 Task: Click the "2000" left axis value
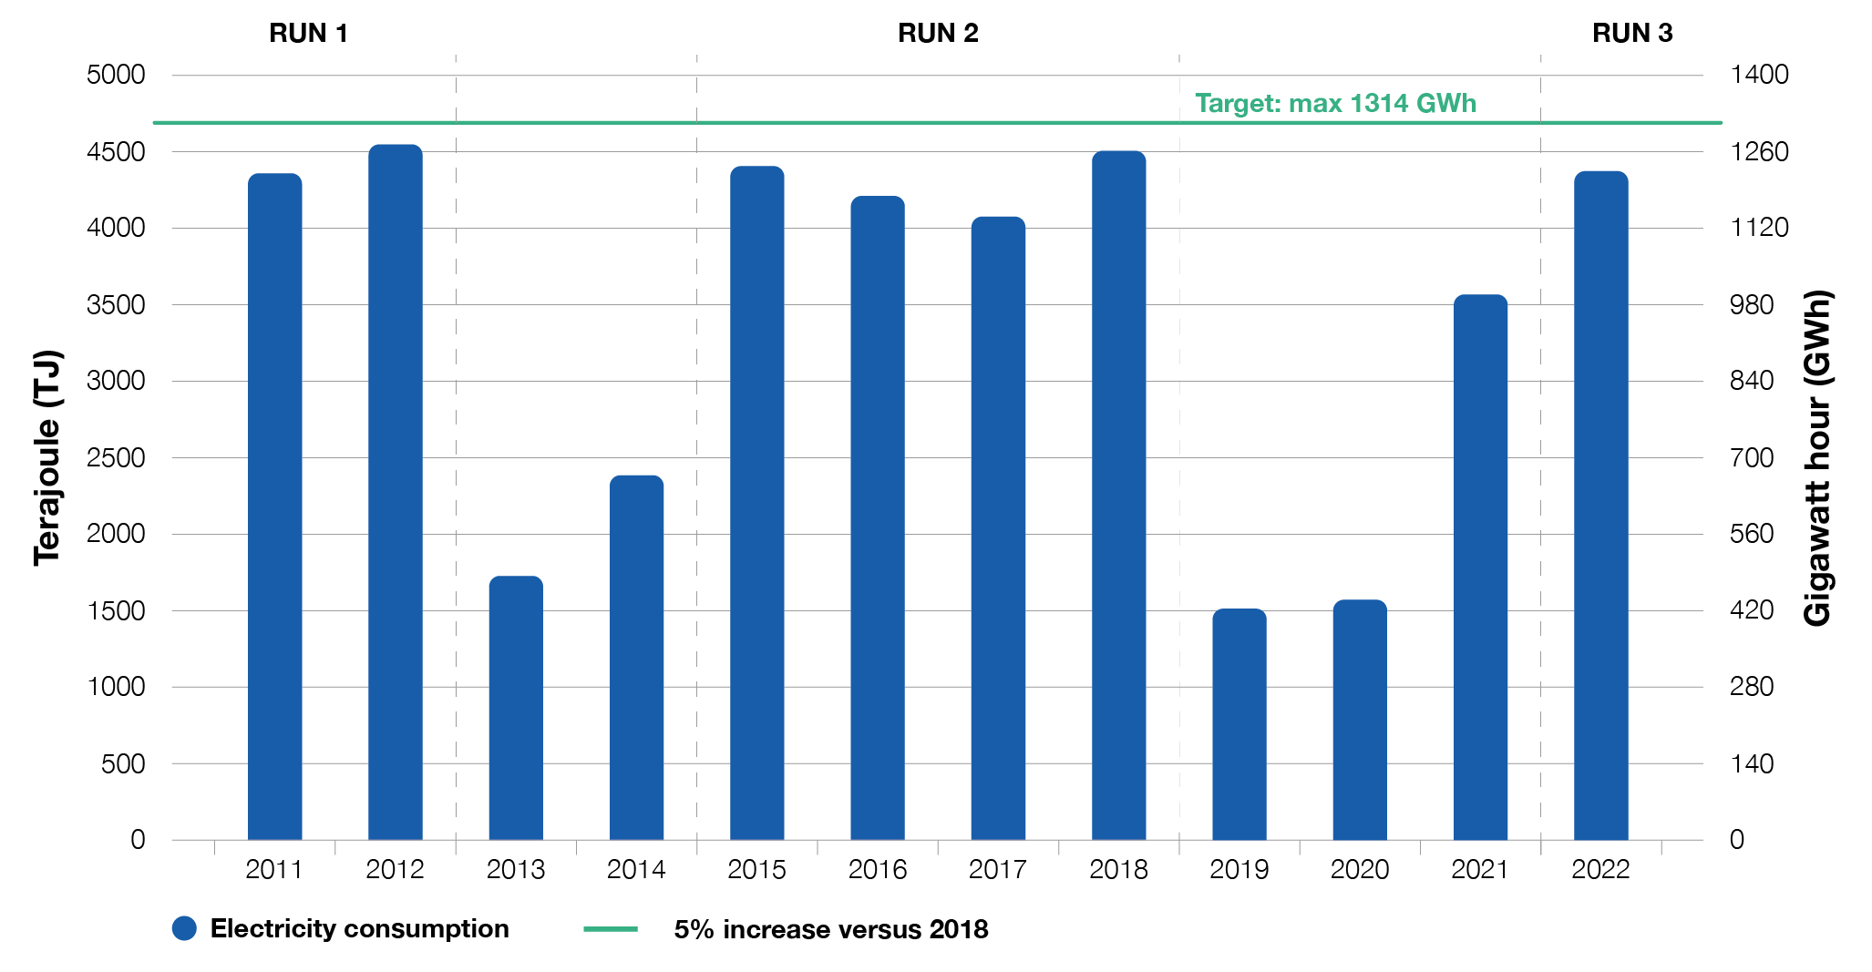click(116, 534)
